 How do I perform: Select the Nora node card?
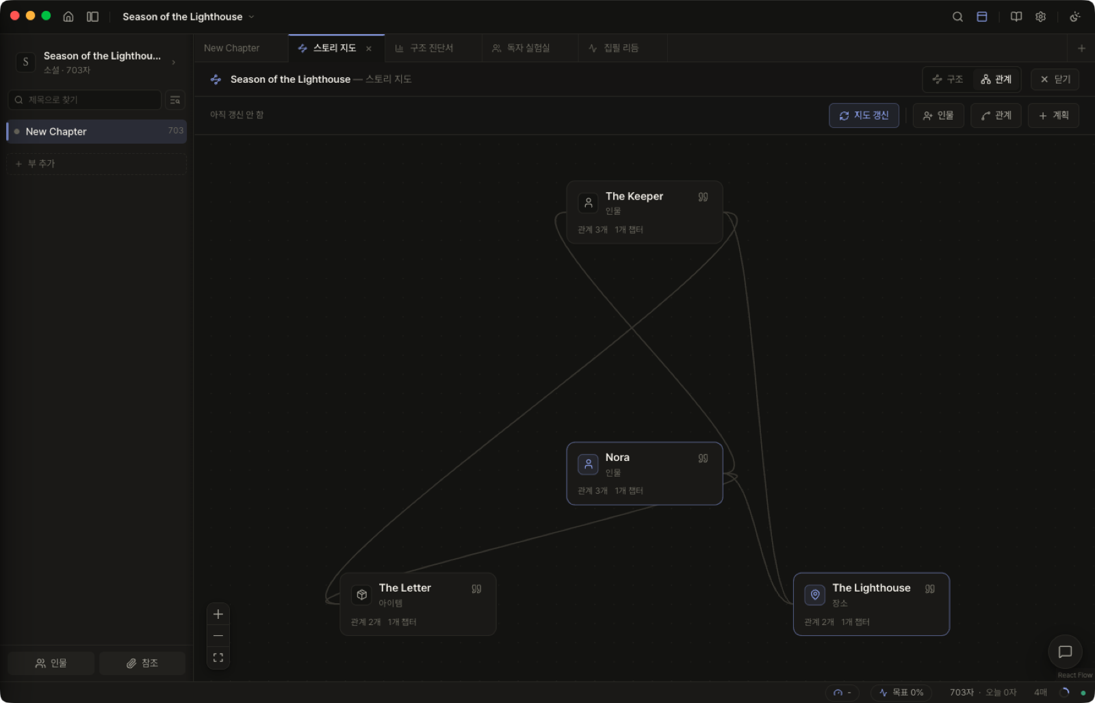pyautogui.click(x=645, y=473)
